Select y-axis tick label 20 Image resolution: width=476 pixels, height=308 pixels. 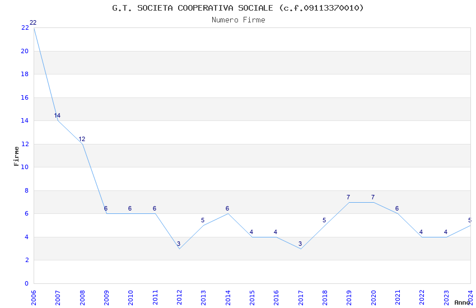click(25, 51)
